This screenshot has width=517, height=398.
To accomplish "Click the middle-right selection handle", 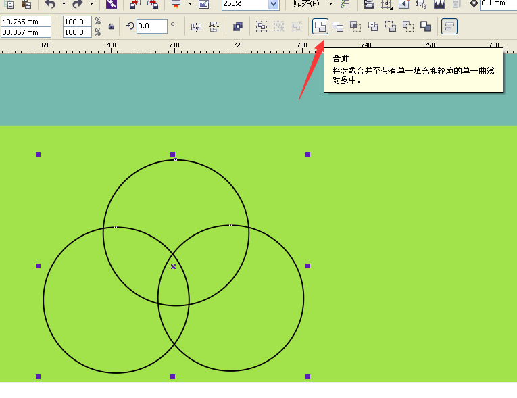I will tap(308, 266).
